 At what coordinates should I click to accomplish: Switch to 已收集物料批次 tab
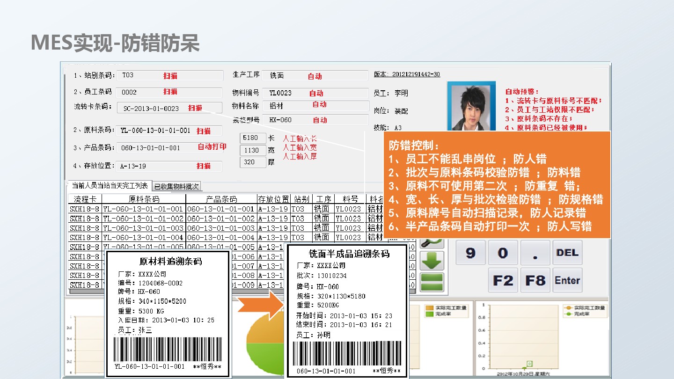coord(177,186)
